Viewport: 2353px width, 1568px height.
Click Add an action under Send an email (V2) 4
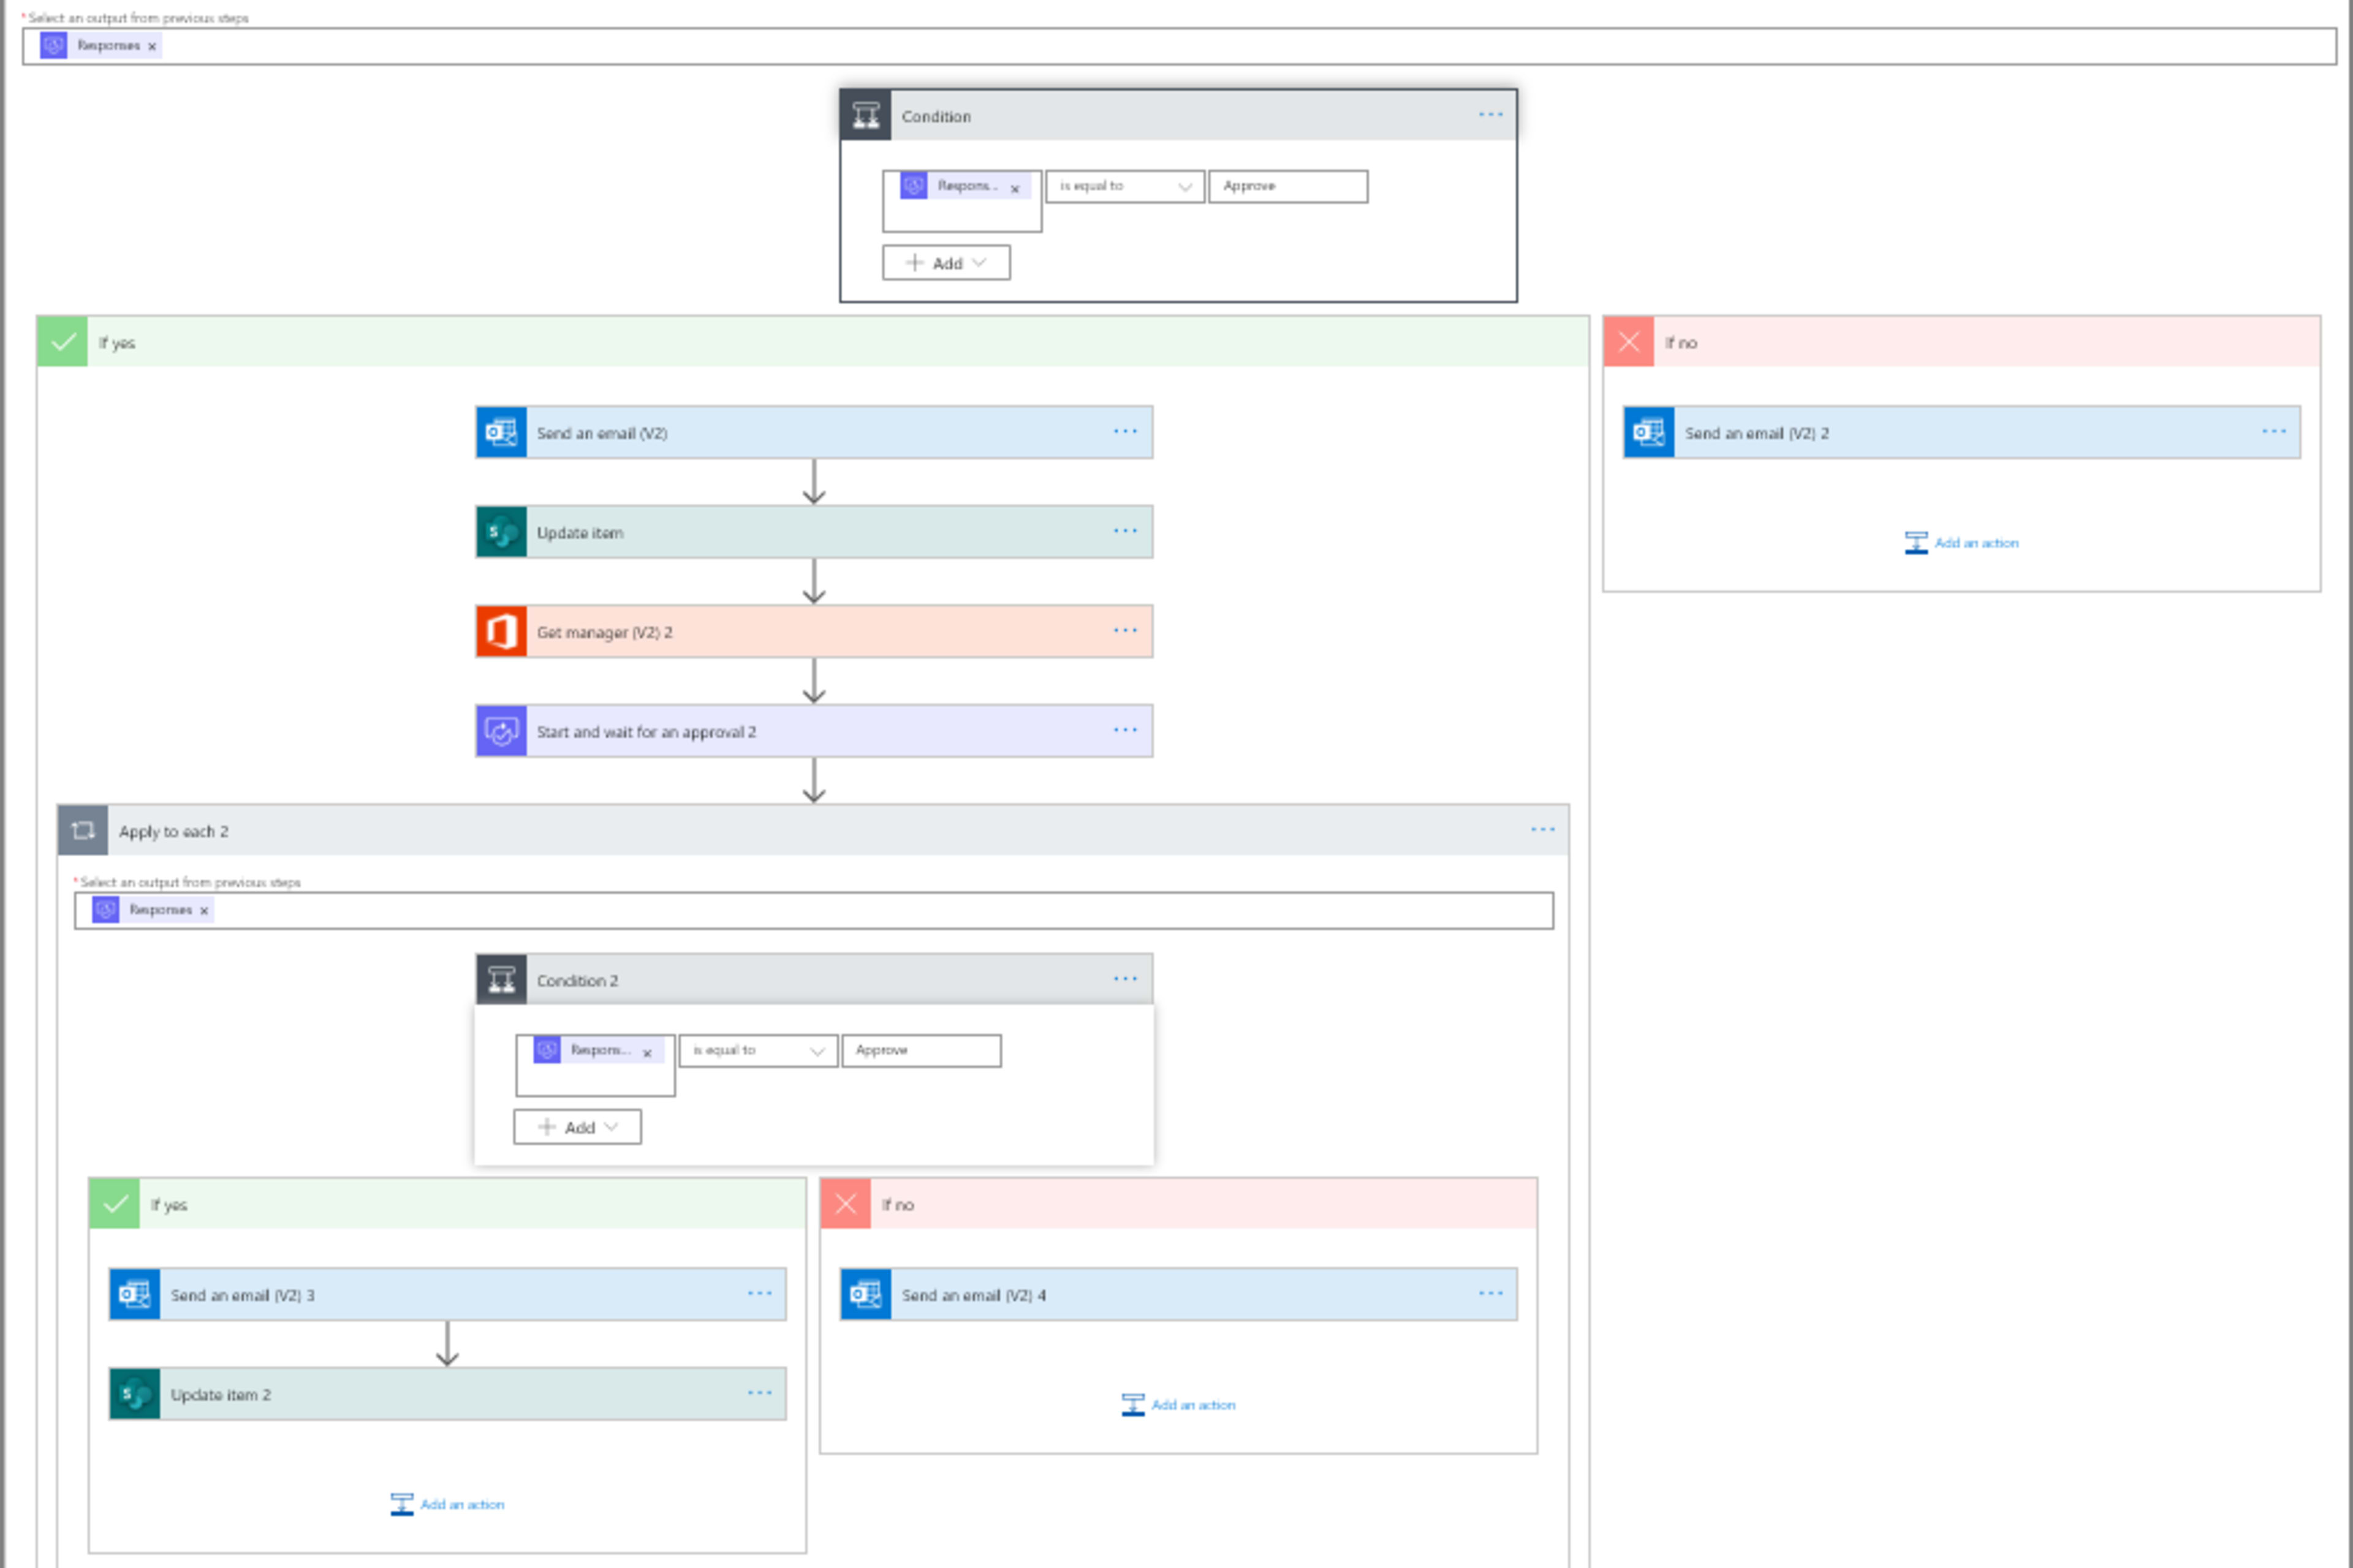point(1178,1405)
